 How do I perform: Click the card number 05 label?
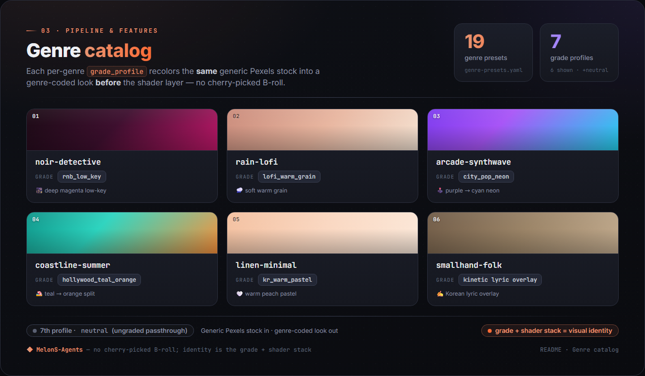click(x=236, y=219)
